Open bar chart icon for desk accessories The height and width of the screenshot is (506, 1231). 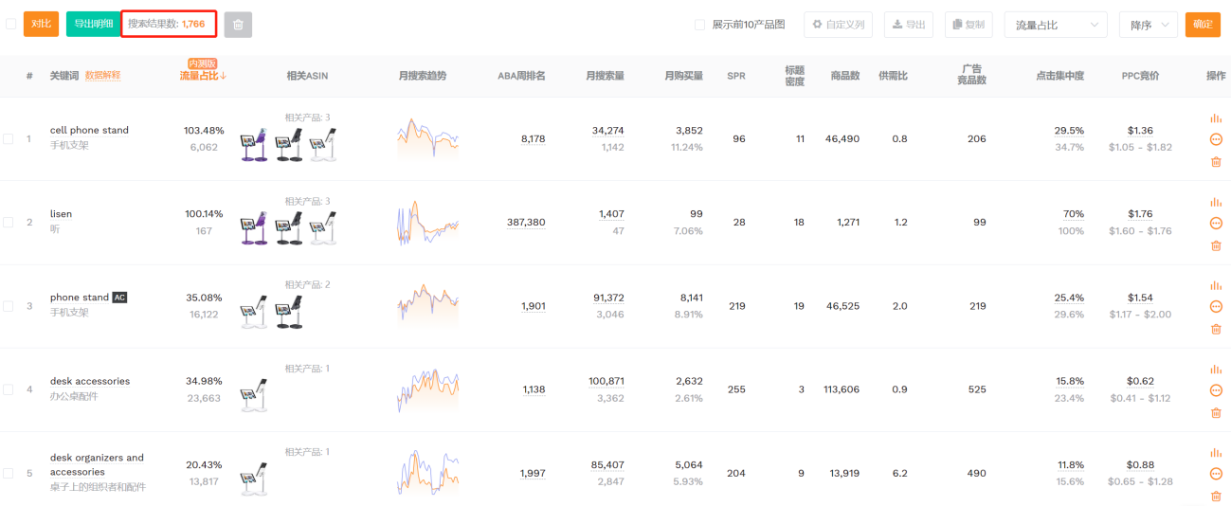(1216, 370)
